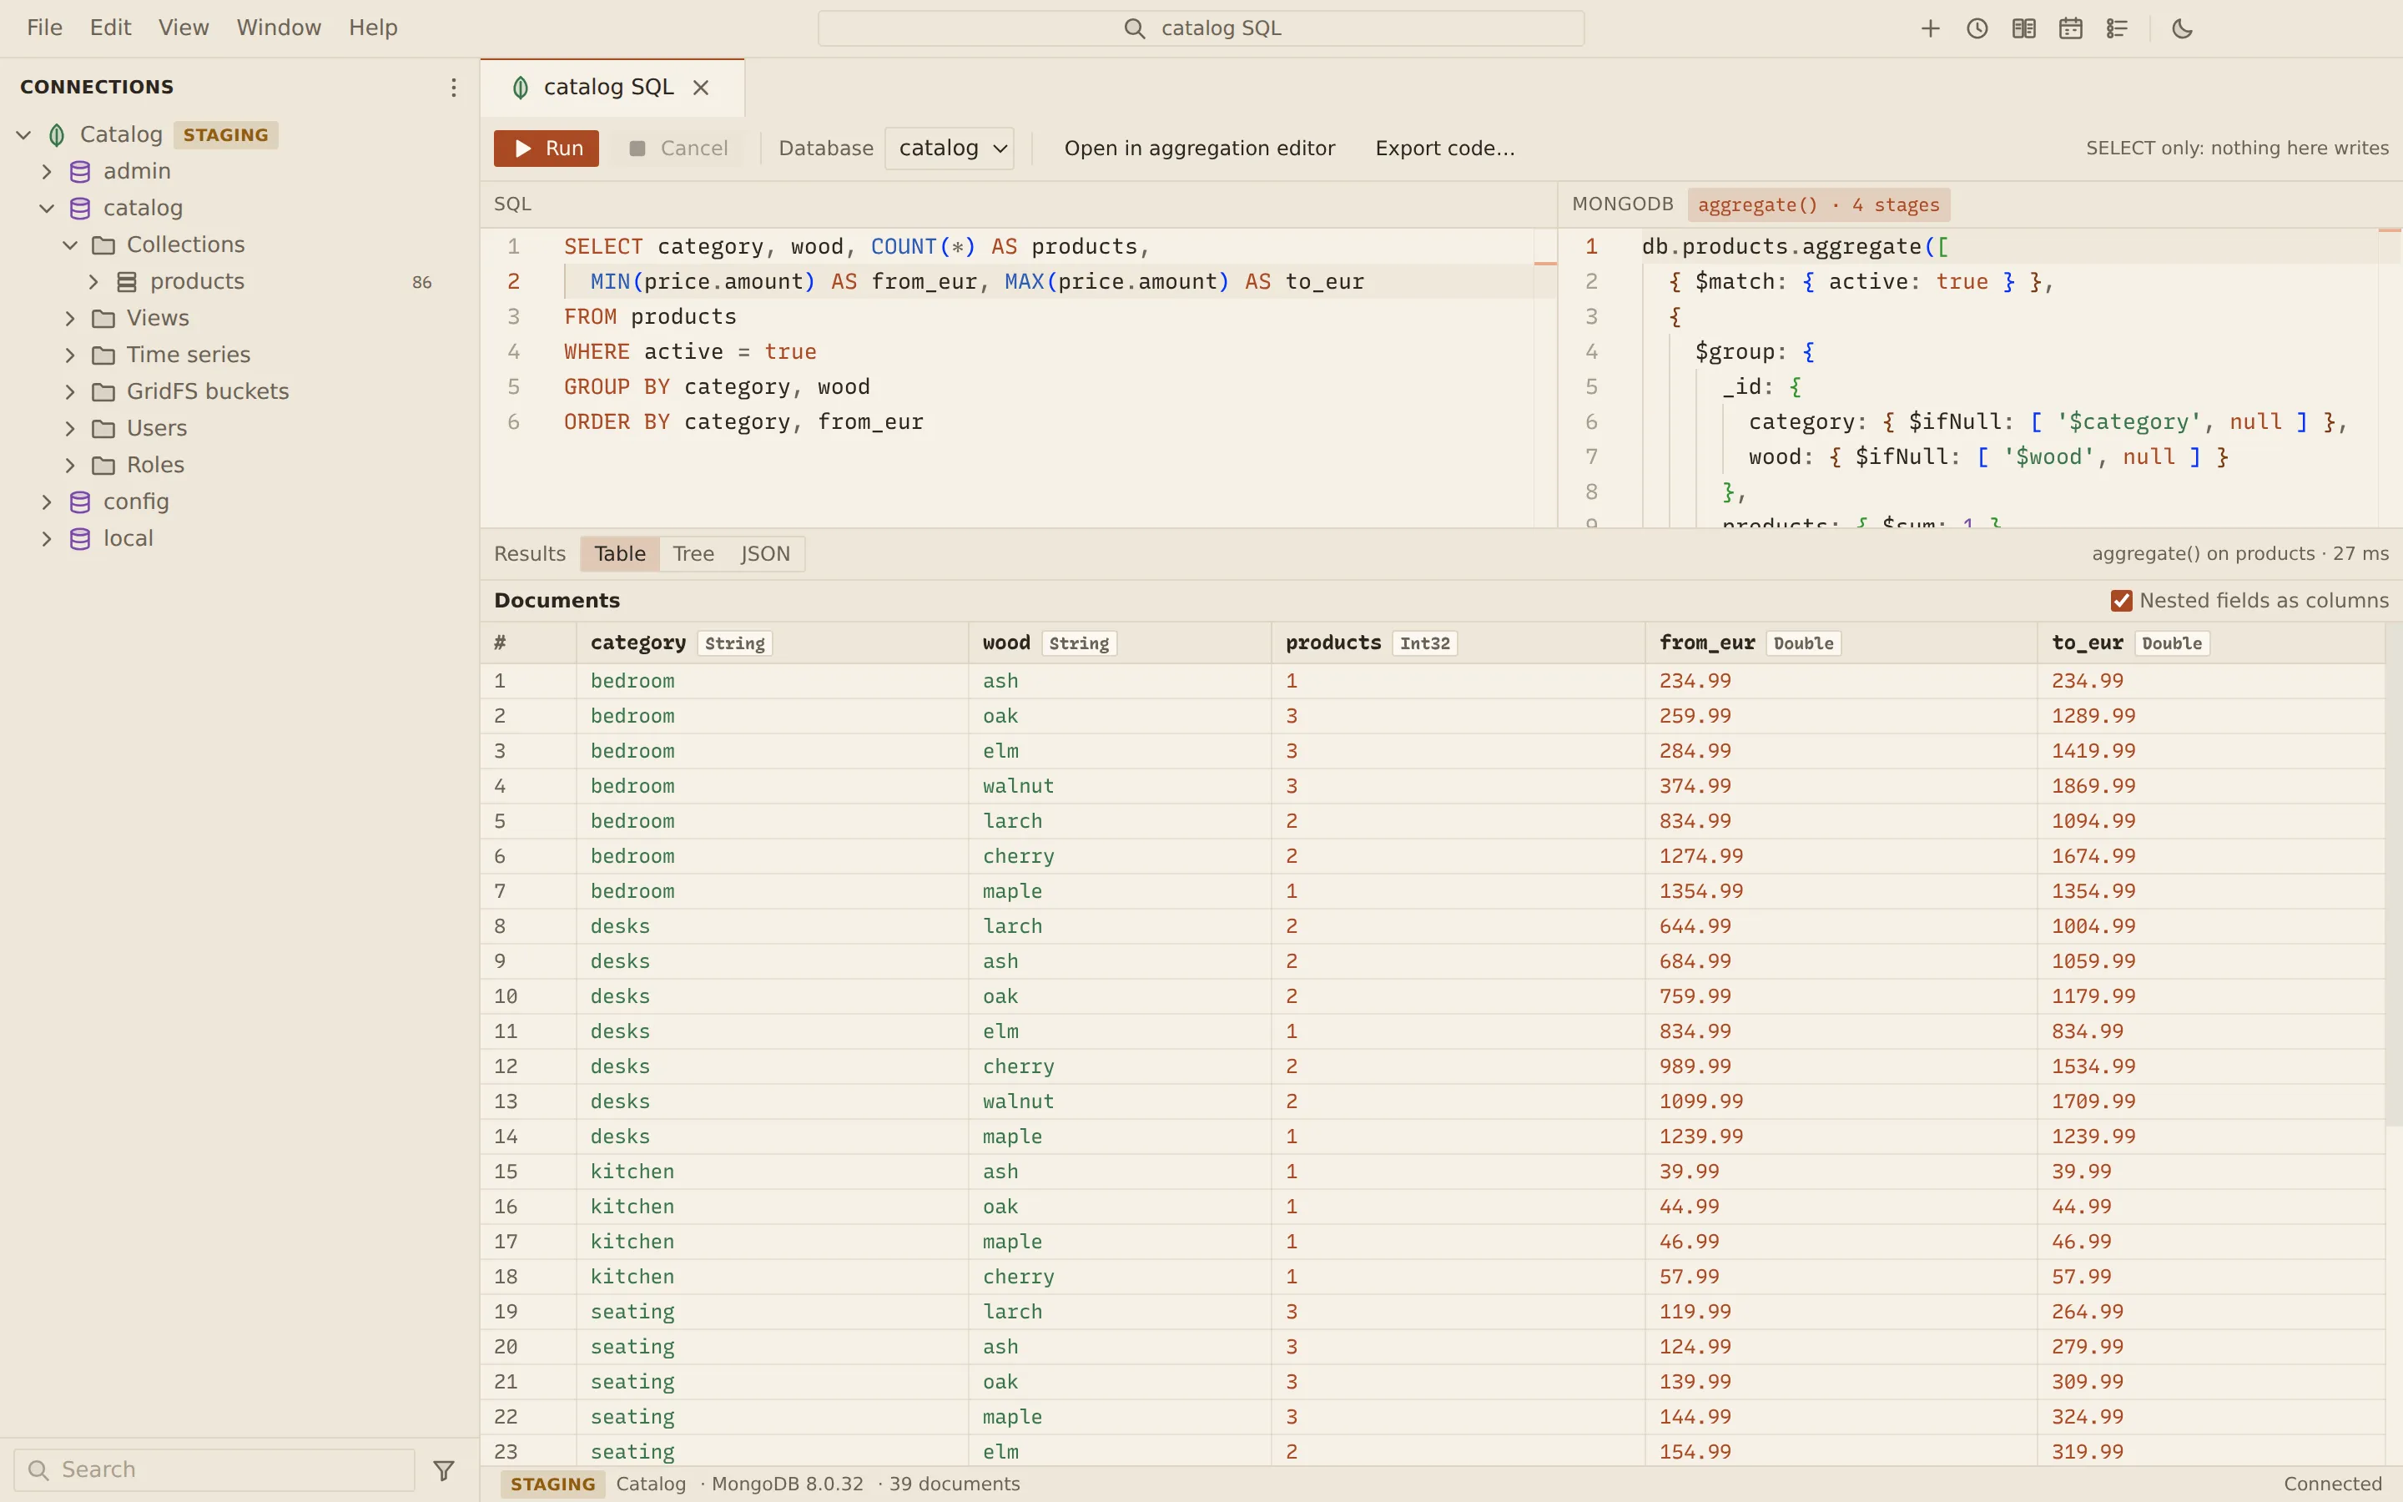Click the admin database icon

click(x=80, y=172)
